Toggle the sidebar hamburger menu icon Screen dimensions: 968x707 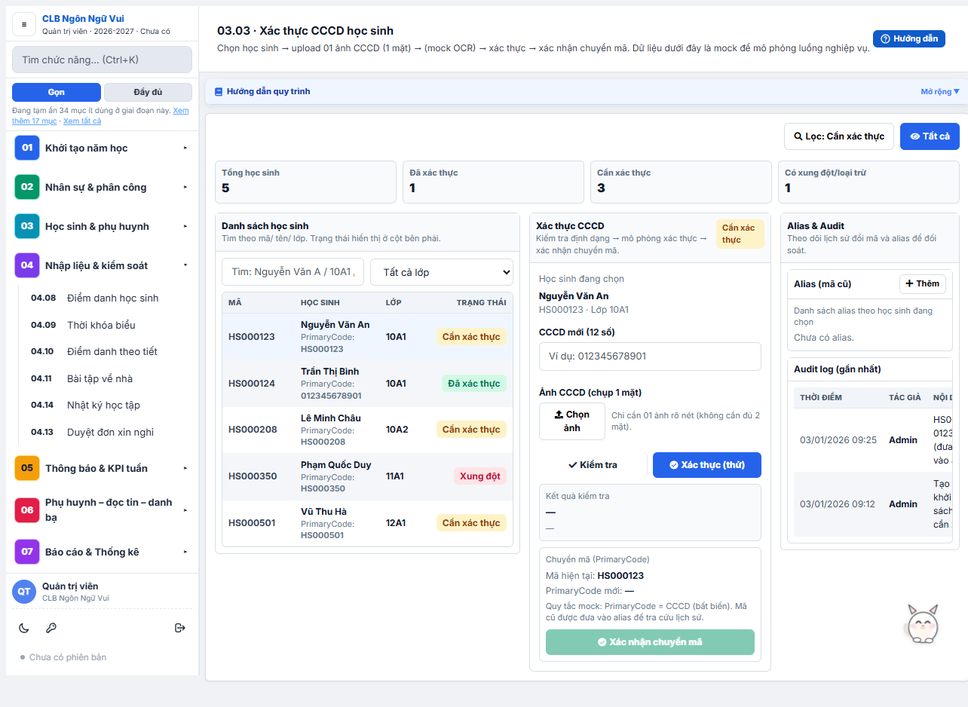[x=24, y=24]
